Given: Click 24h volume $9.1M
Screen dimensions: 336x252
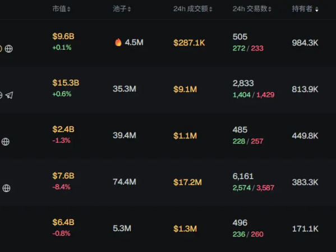Looking at the screenshot, I should [x=185, y=89].
